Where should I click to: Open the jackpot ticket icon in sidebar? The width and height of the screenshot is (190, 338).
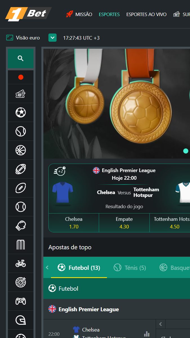point(21,94)
